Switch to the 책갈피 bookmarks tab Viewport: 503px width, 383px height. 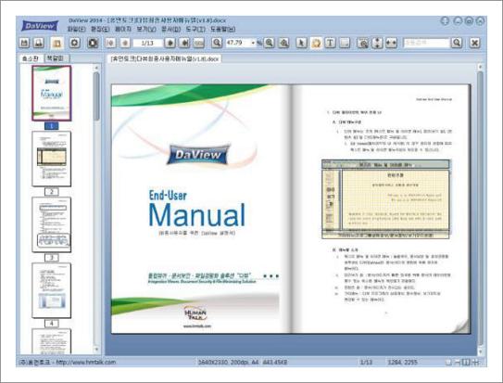pos(56,58)
